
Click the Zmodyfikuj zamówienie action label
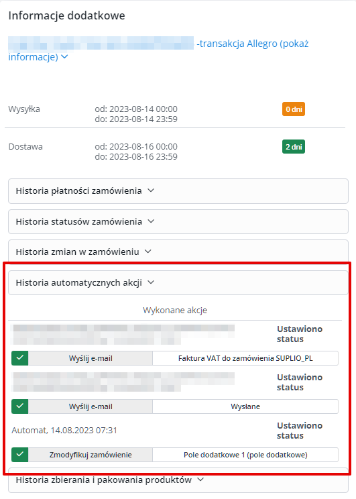(x=91, y=455)
